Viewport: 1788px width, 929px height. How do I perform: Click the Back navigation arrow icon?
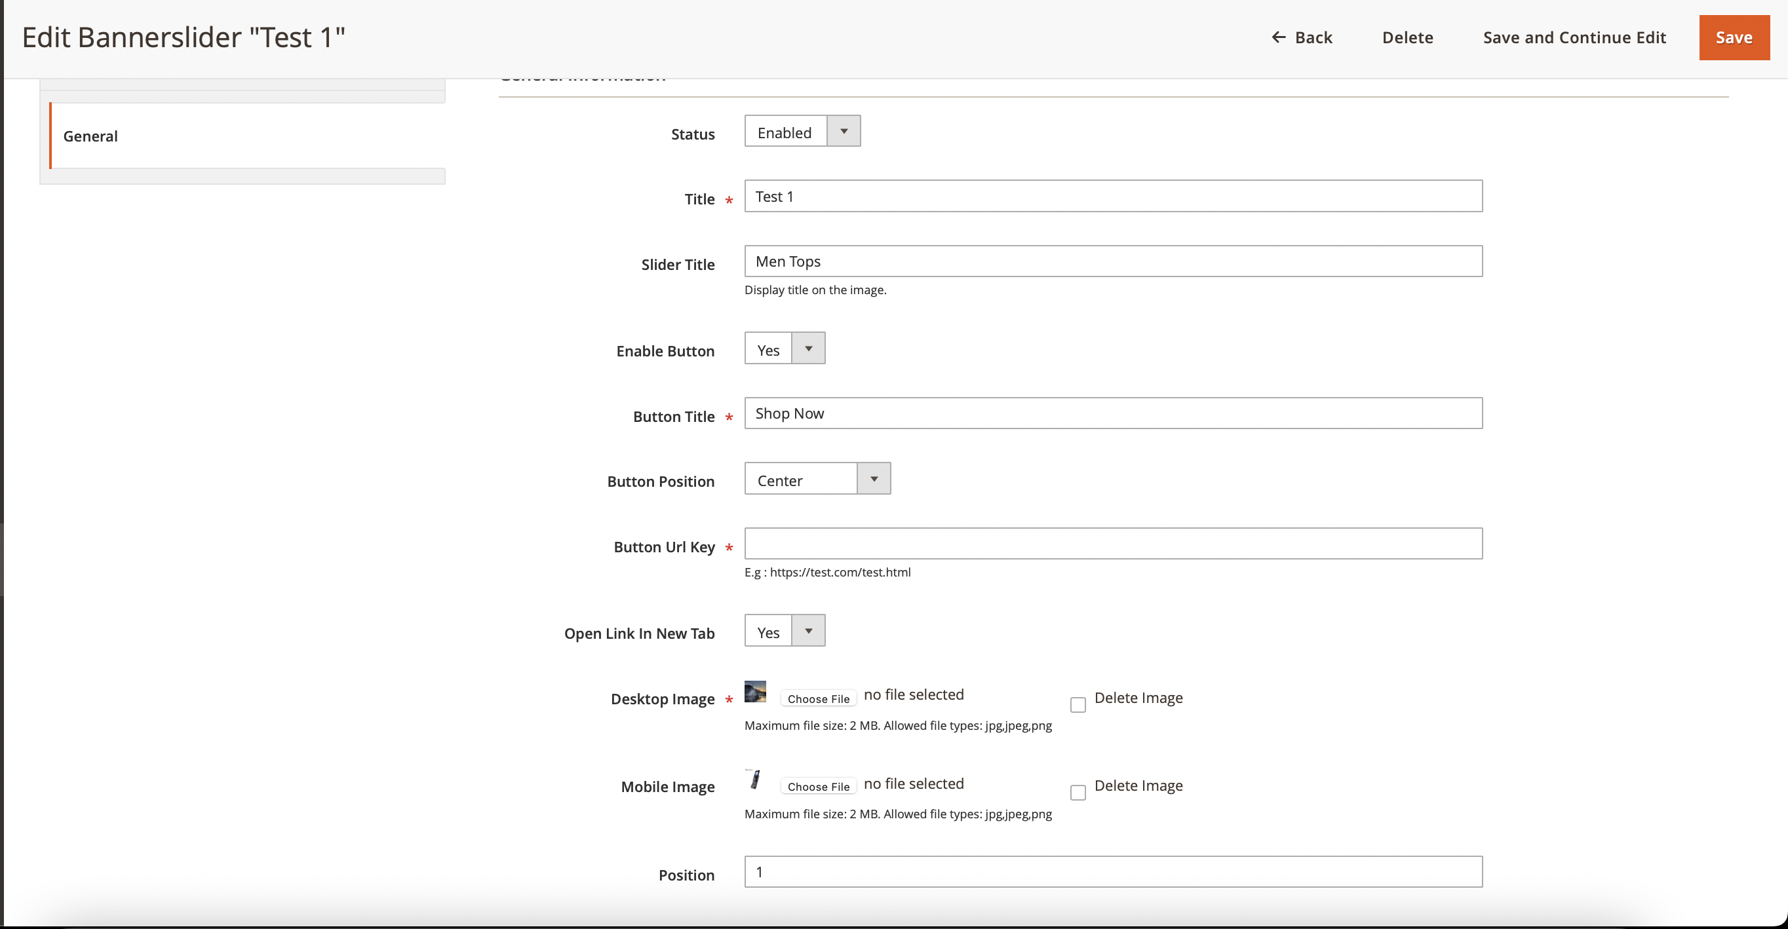[1277, 38]
